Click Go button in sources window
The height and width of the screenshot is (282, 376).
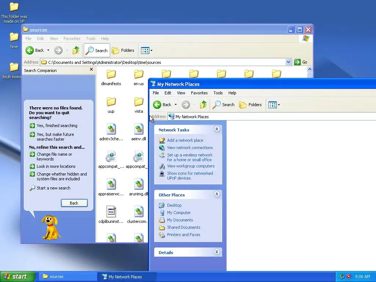pos(301,62)
